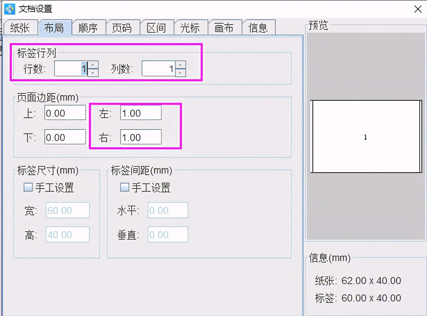427x316 pixels.
Task: Click the 高 label height field
Action: pyautogui.click(x=68, y=234)
